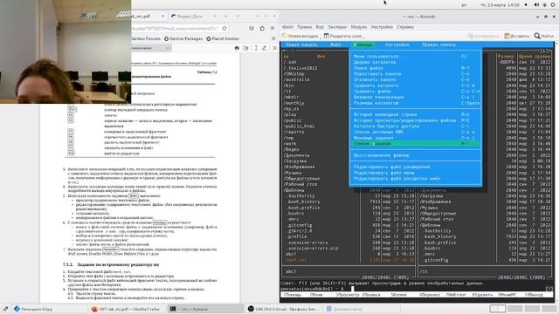
Task: Select Восстановление файлов entry
Action: [x=416, y=155]
